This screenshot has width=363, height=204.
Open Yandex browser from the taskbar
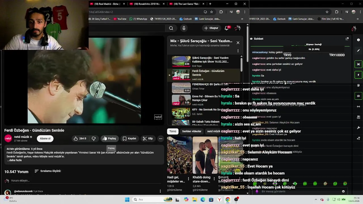point(220,199)
